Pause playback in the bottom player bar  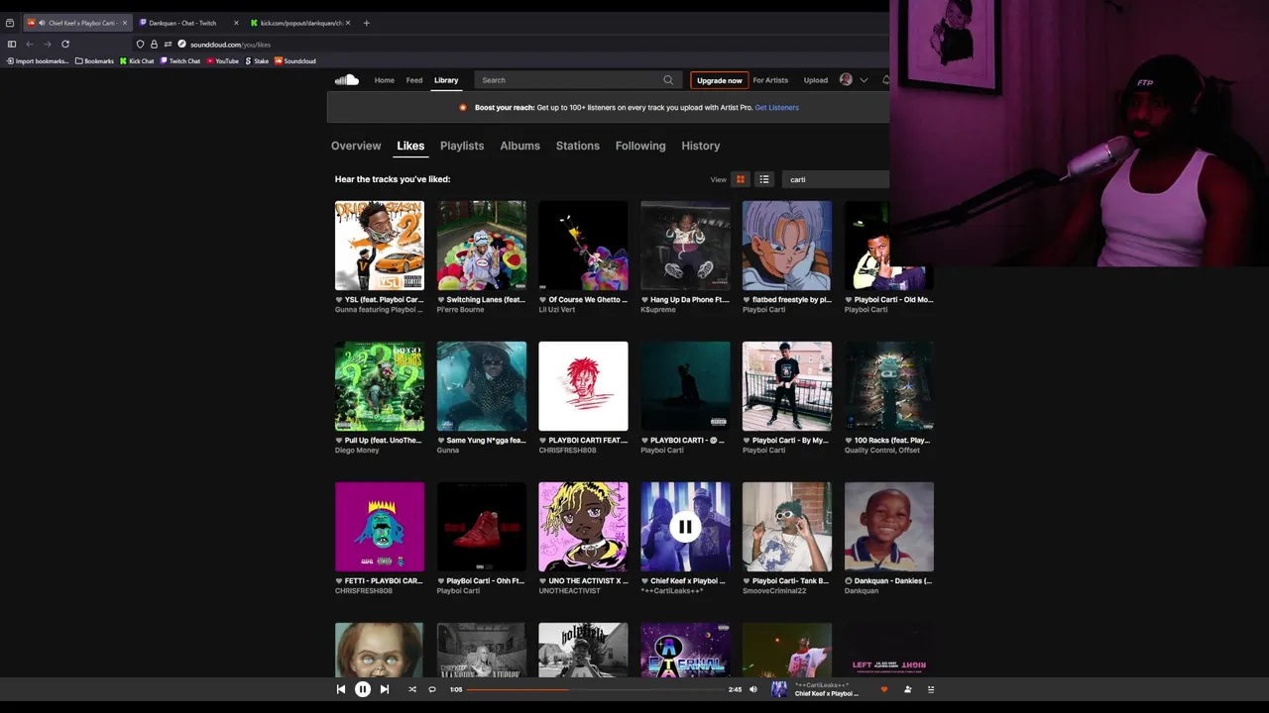363,689
